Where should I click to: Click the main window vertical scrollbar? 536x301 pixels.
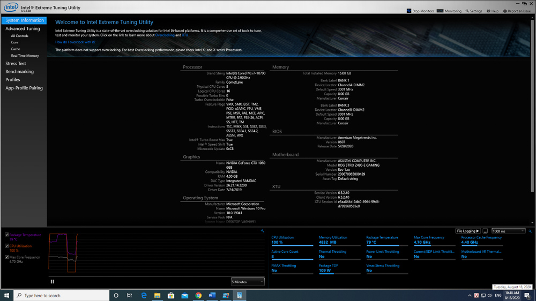(532, 106)
